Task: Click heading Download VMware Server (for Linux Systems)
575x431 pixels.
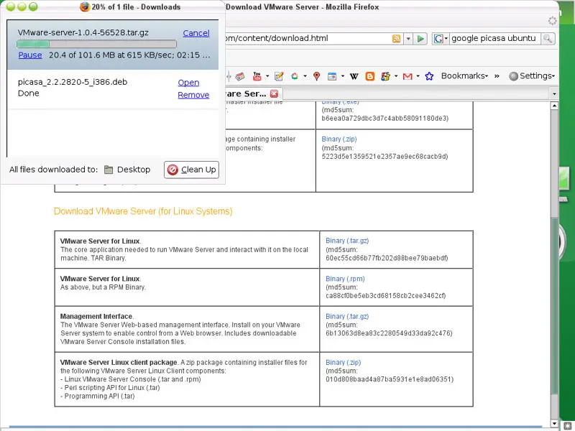Action: [143, 211]
